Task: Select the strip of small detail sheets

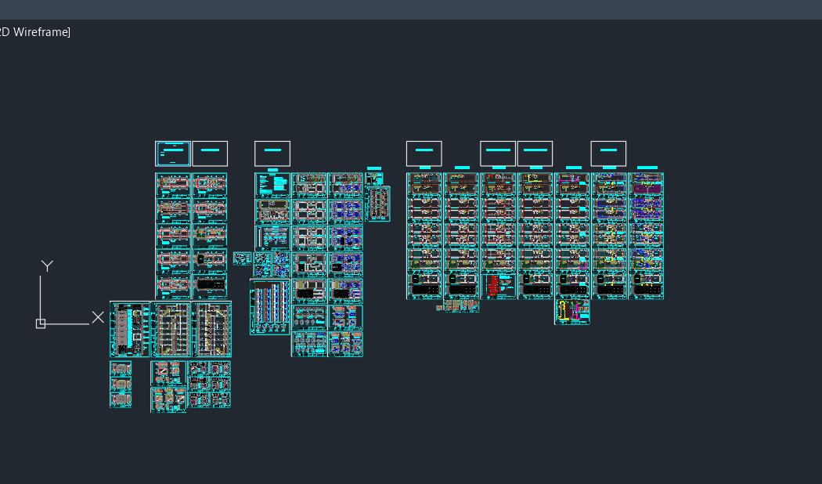Action: point(461,305)
